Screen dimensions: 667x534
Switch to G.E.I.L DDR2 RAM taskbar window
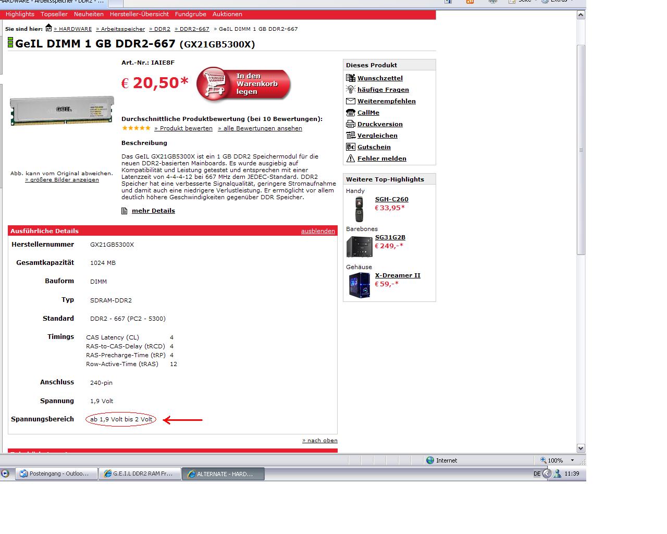pos(140,474)
